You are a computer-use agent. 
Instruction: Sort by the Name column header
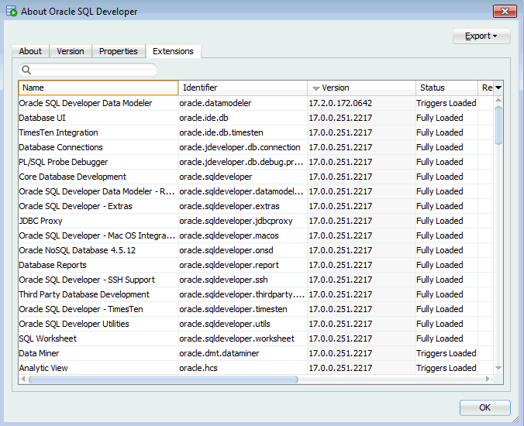tap(98, 88)
